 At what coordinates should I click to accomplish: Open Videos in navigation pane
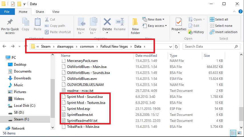(16, 99)
